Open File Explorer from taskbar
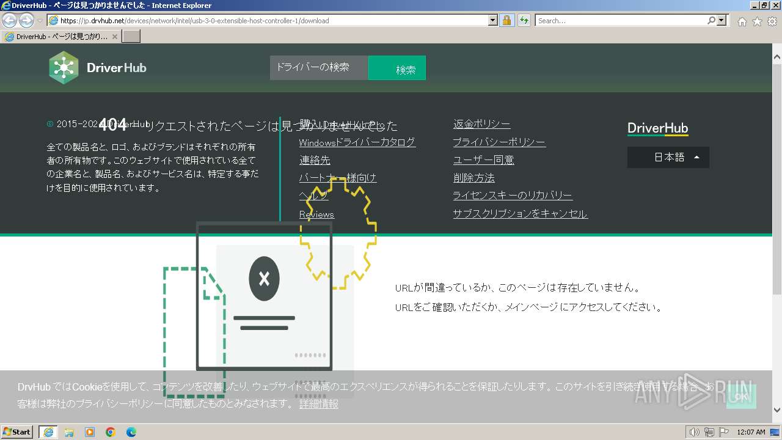 coord(69,432)
